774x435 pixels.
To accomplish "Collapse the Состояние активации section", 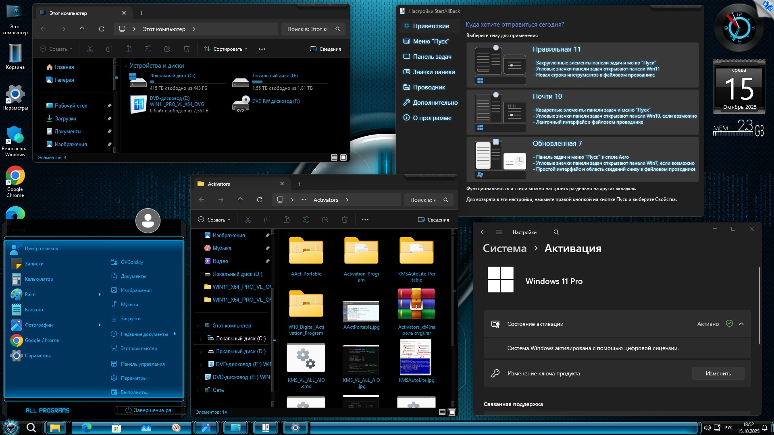I will 741,324.
